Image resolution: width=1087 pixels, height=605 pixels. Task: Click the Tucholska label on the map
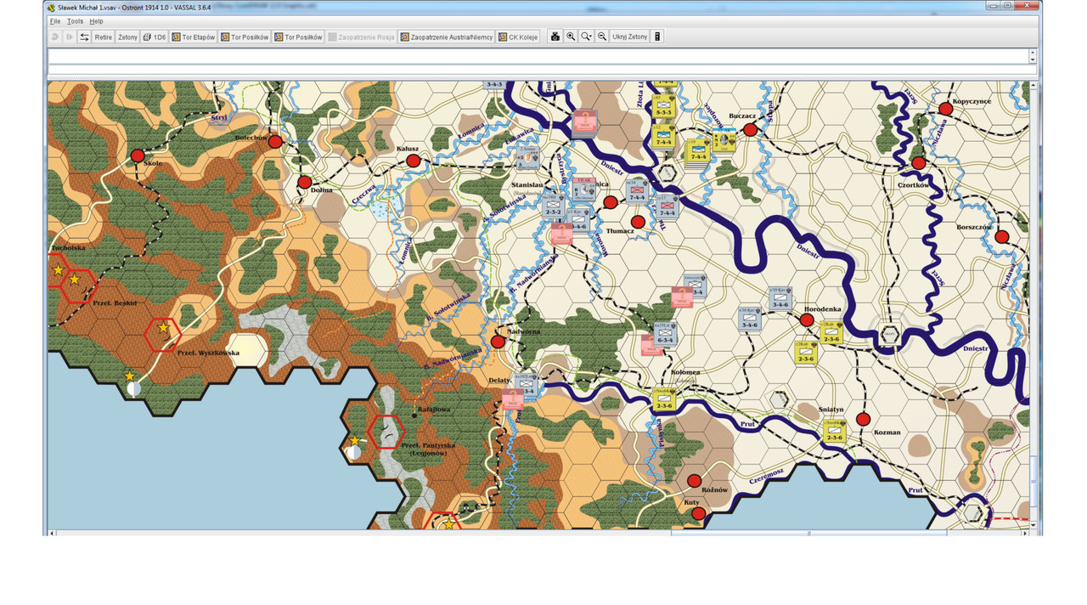click(69, 247)
